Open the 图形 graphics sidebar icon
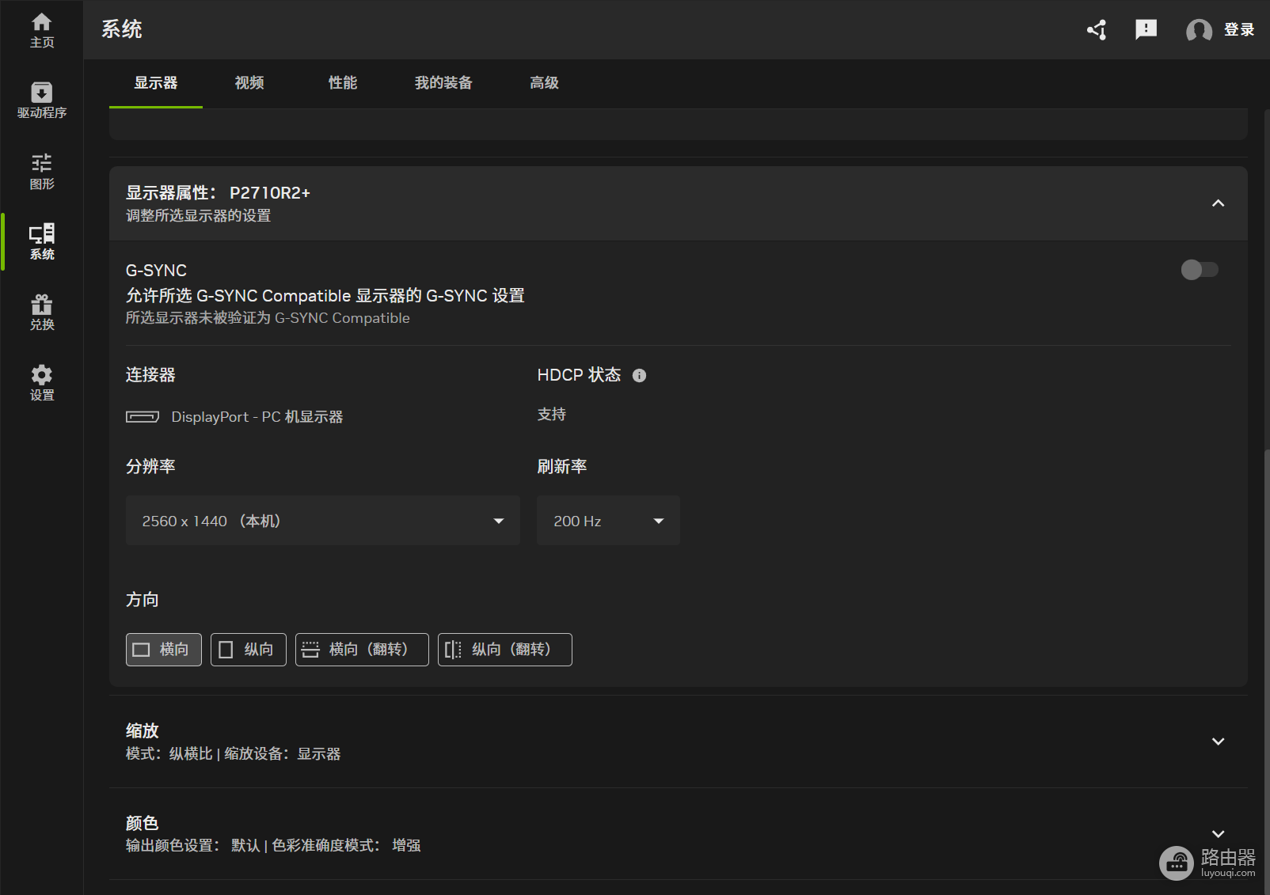The width and height of the screenshot is (1270, 895). click(x=42, y=171)
